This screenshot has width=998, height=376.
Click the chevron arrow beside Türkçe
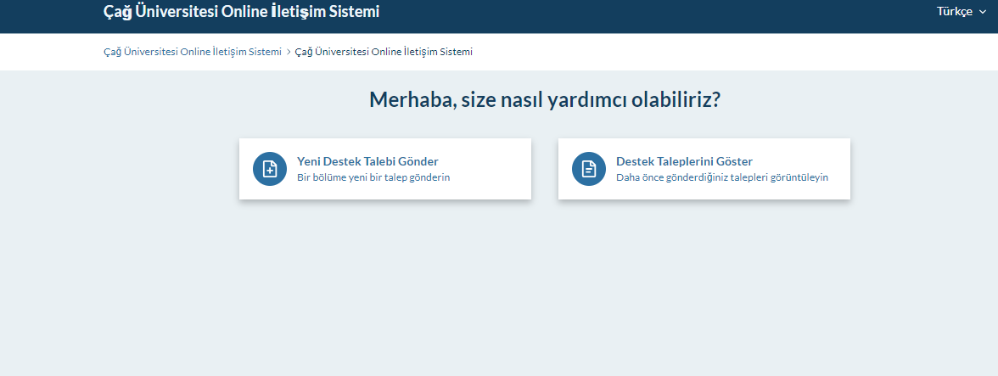point(983,12)
